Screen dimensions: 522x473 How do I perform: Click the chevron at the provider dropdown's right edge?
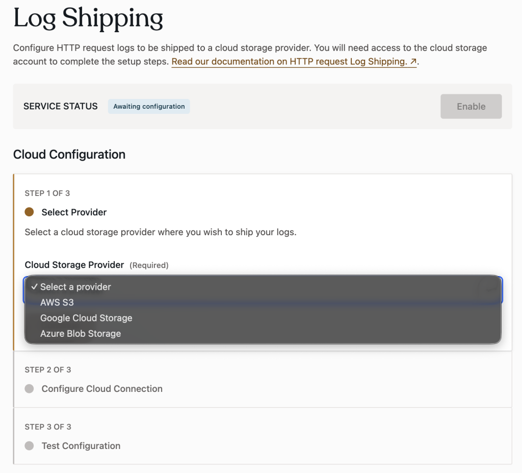tap(490, 288)
